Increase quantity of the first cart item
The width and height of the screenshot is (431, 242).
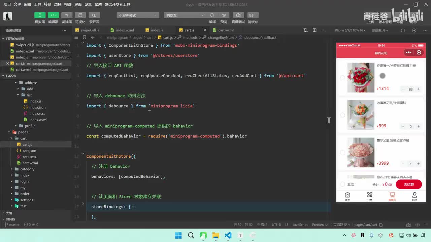coord(418,89)
